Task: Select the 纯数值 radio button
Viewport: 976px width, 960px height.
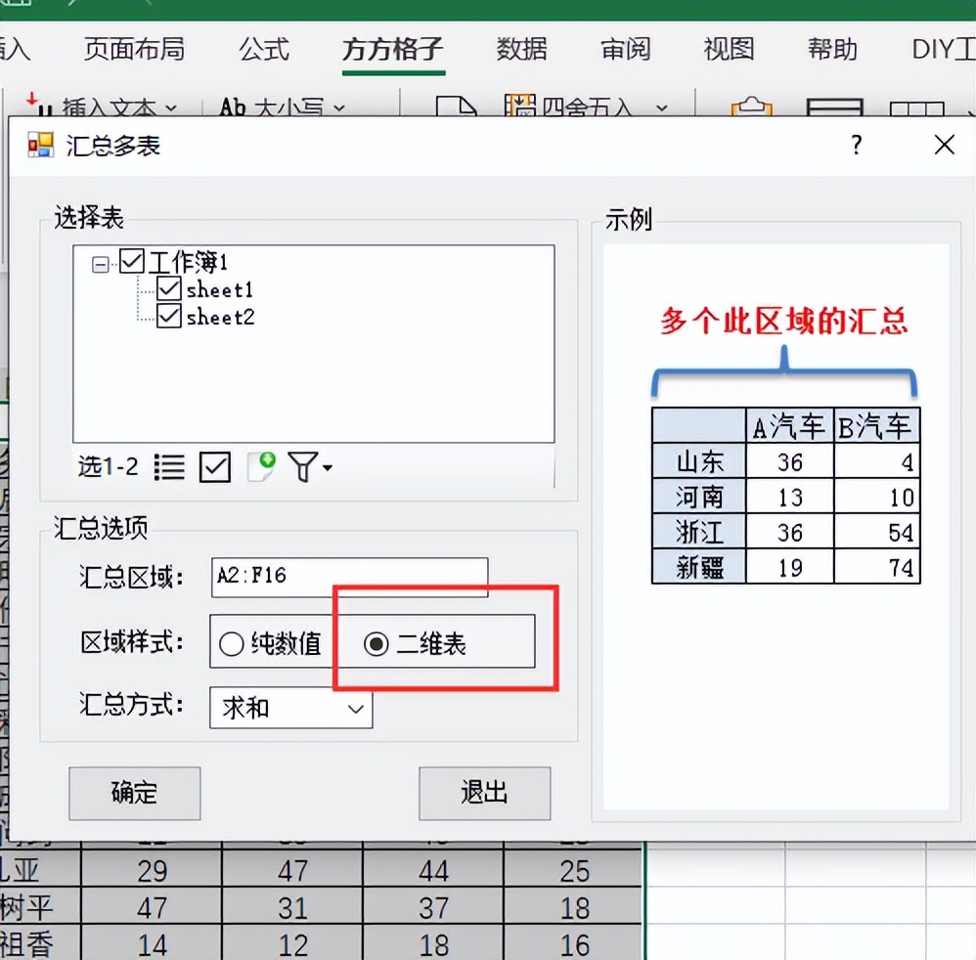Action: tap(231, 642)
